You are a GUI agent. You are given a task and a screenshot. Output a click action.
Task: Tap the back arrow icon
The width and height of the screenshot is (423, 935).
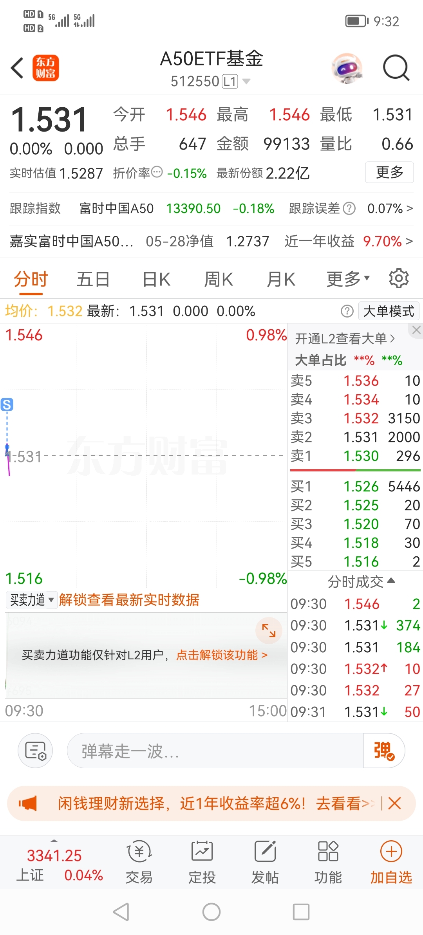point(17,68)
